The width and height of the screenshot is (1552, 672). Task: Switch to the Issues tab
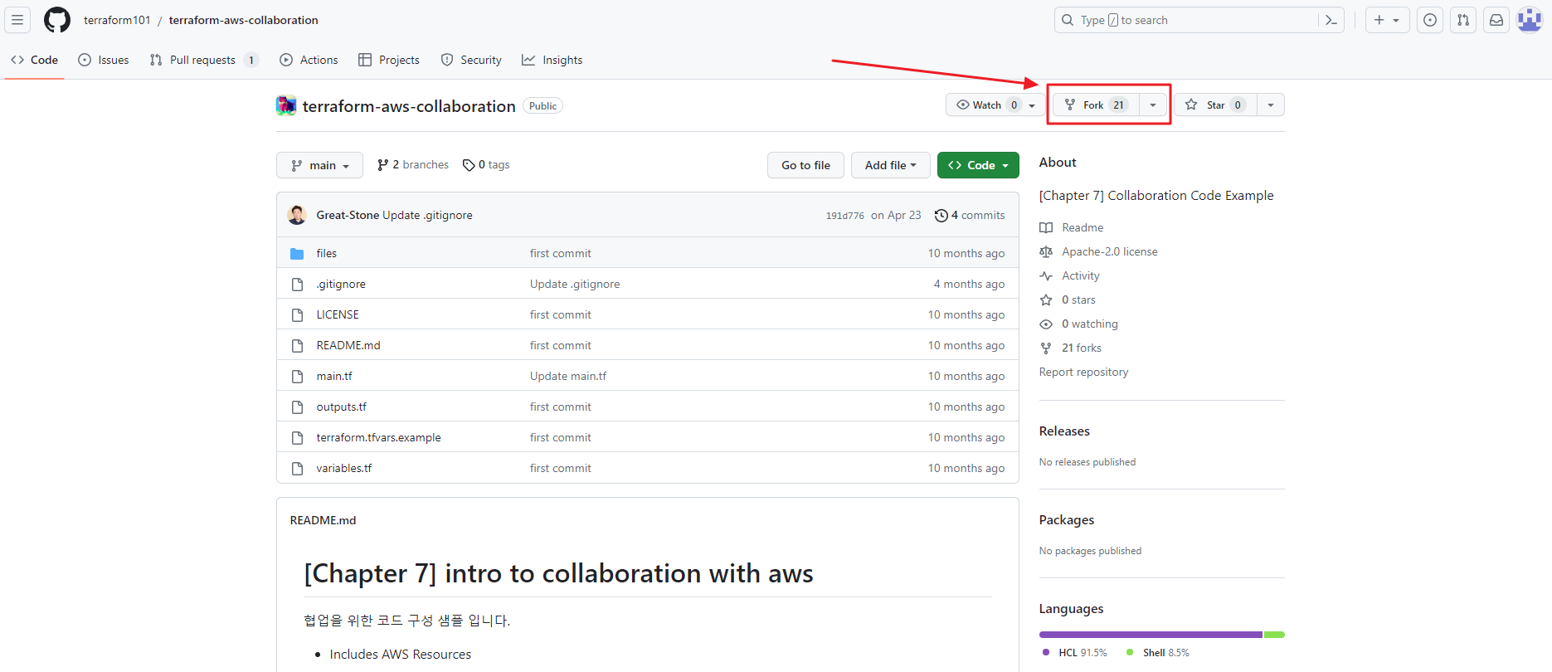point(104,60)
